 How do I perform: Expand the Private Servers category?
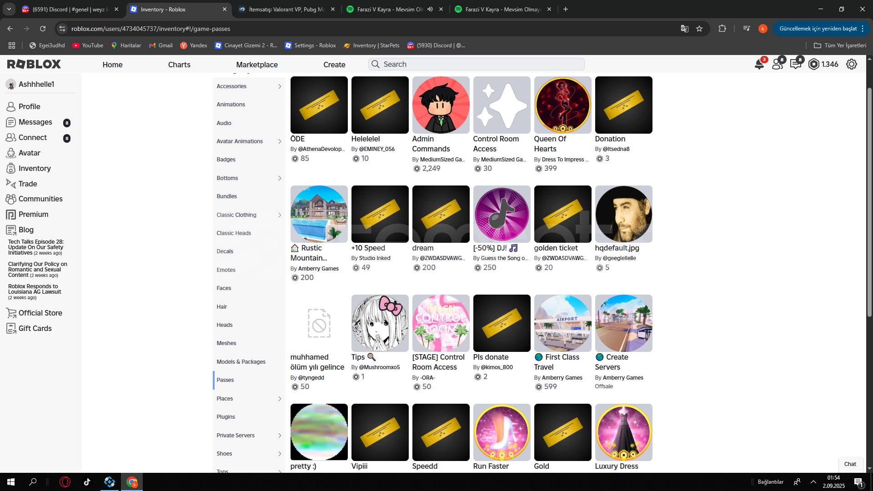click(x=280, y=436)
